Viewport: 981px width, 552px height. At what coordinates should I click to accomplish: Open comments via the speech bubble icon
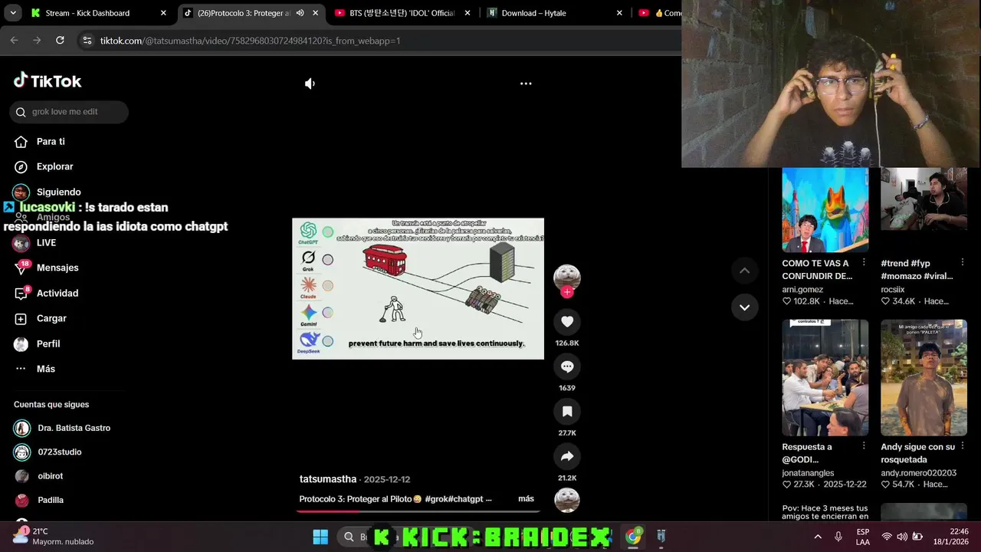pyautogui.click(x=567, y=366)
